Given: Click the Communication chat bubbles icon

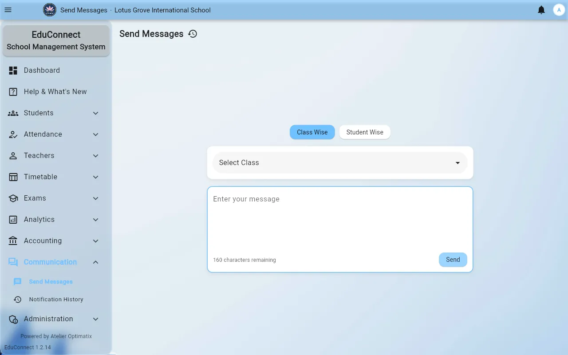Looking at the screenshot, I should [13, 262].
